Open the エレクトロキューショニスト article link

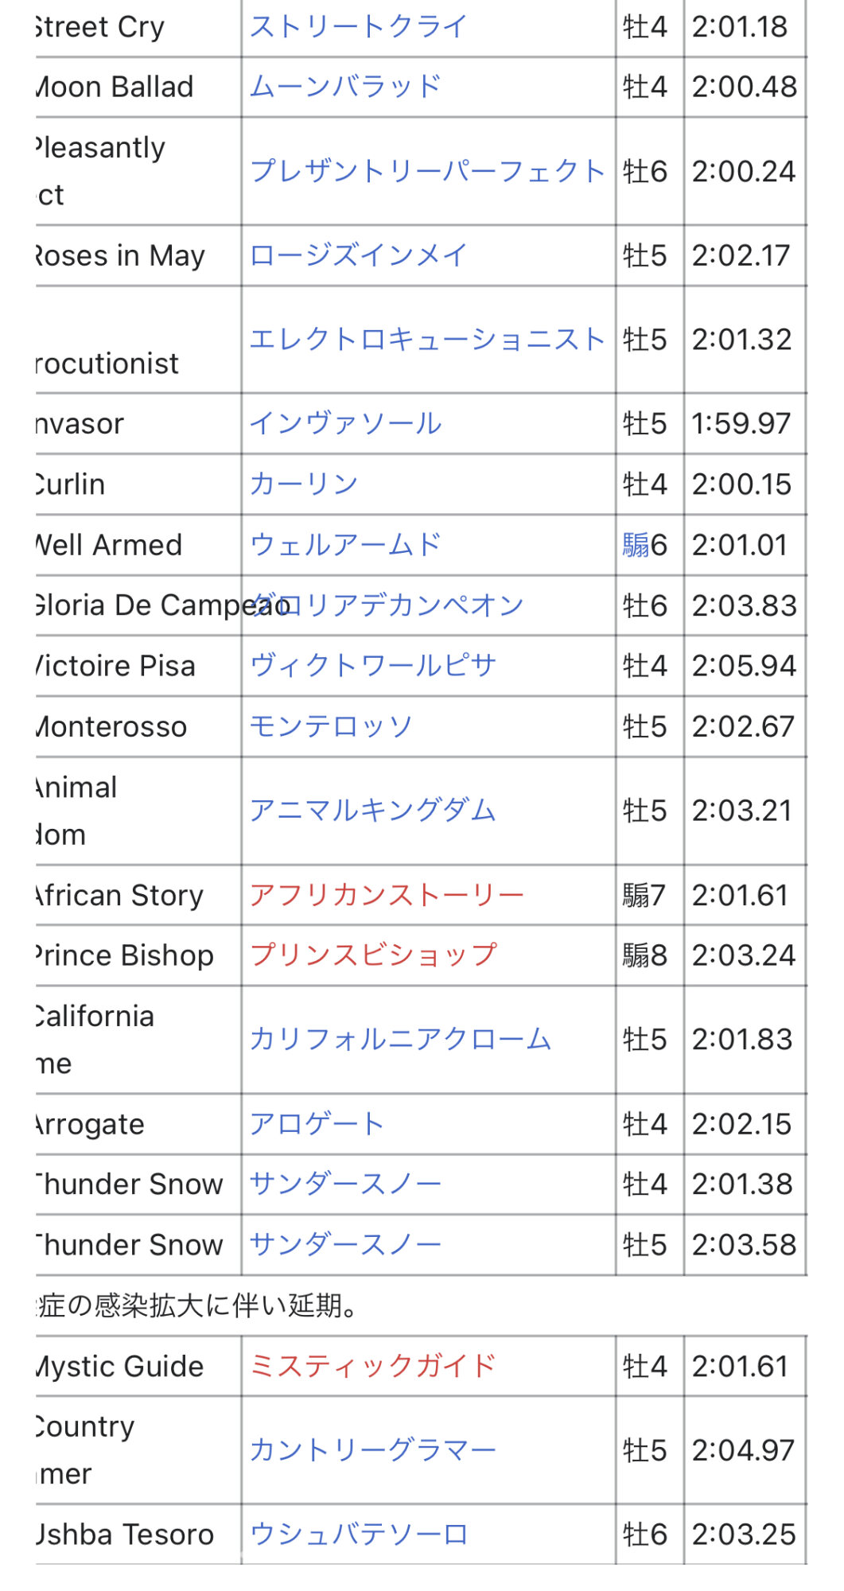427,340
